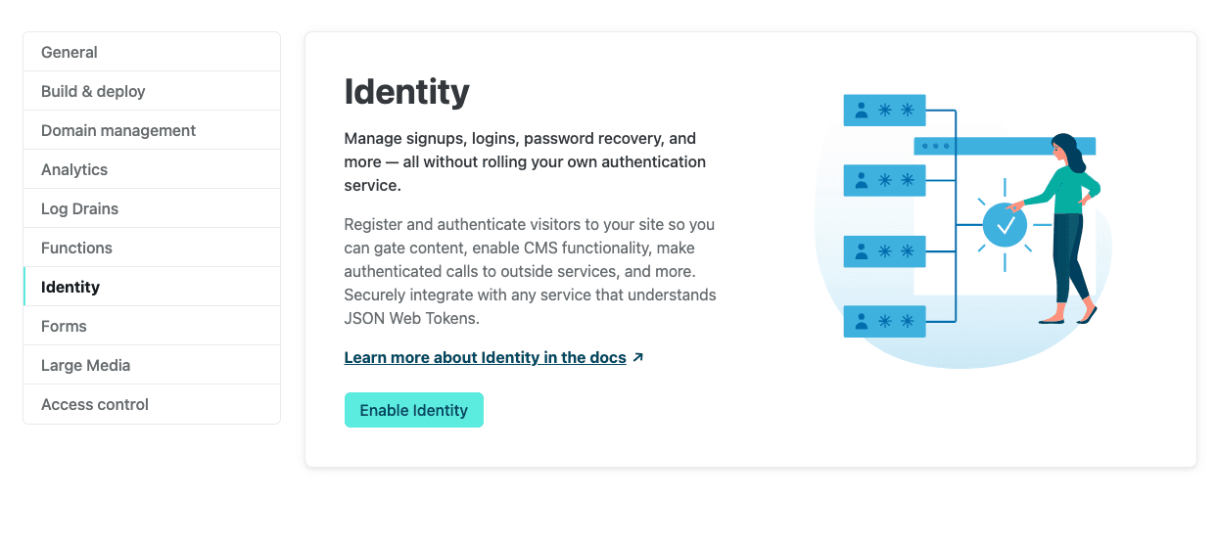Go to Build & deploy settings
This screenshot has height=544, width=1218.
pyautogui.click(x=152, y=91)
